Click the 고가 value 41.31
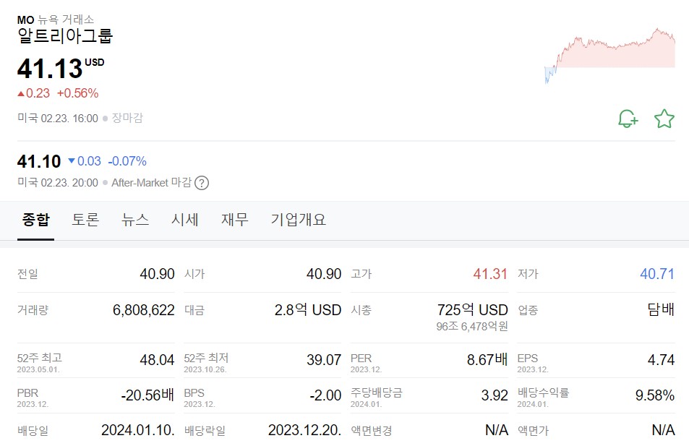 click(490, 274)
